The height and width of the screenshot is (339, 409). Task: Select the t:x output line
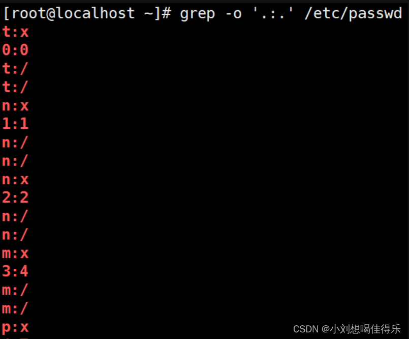click(15, 32)
